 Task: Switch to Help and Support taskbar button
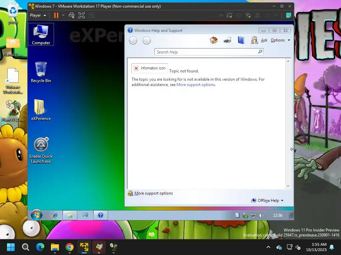click(101, 215)
